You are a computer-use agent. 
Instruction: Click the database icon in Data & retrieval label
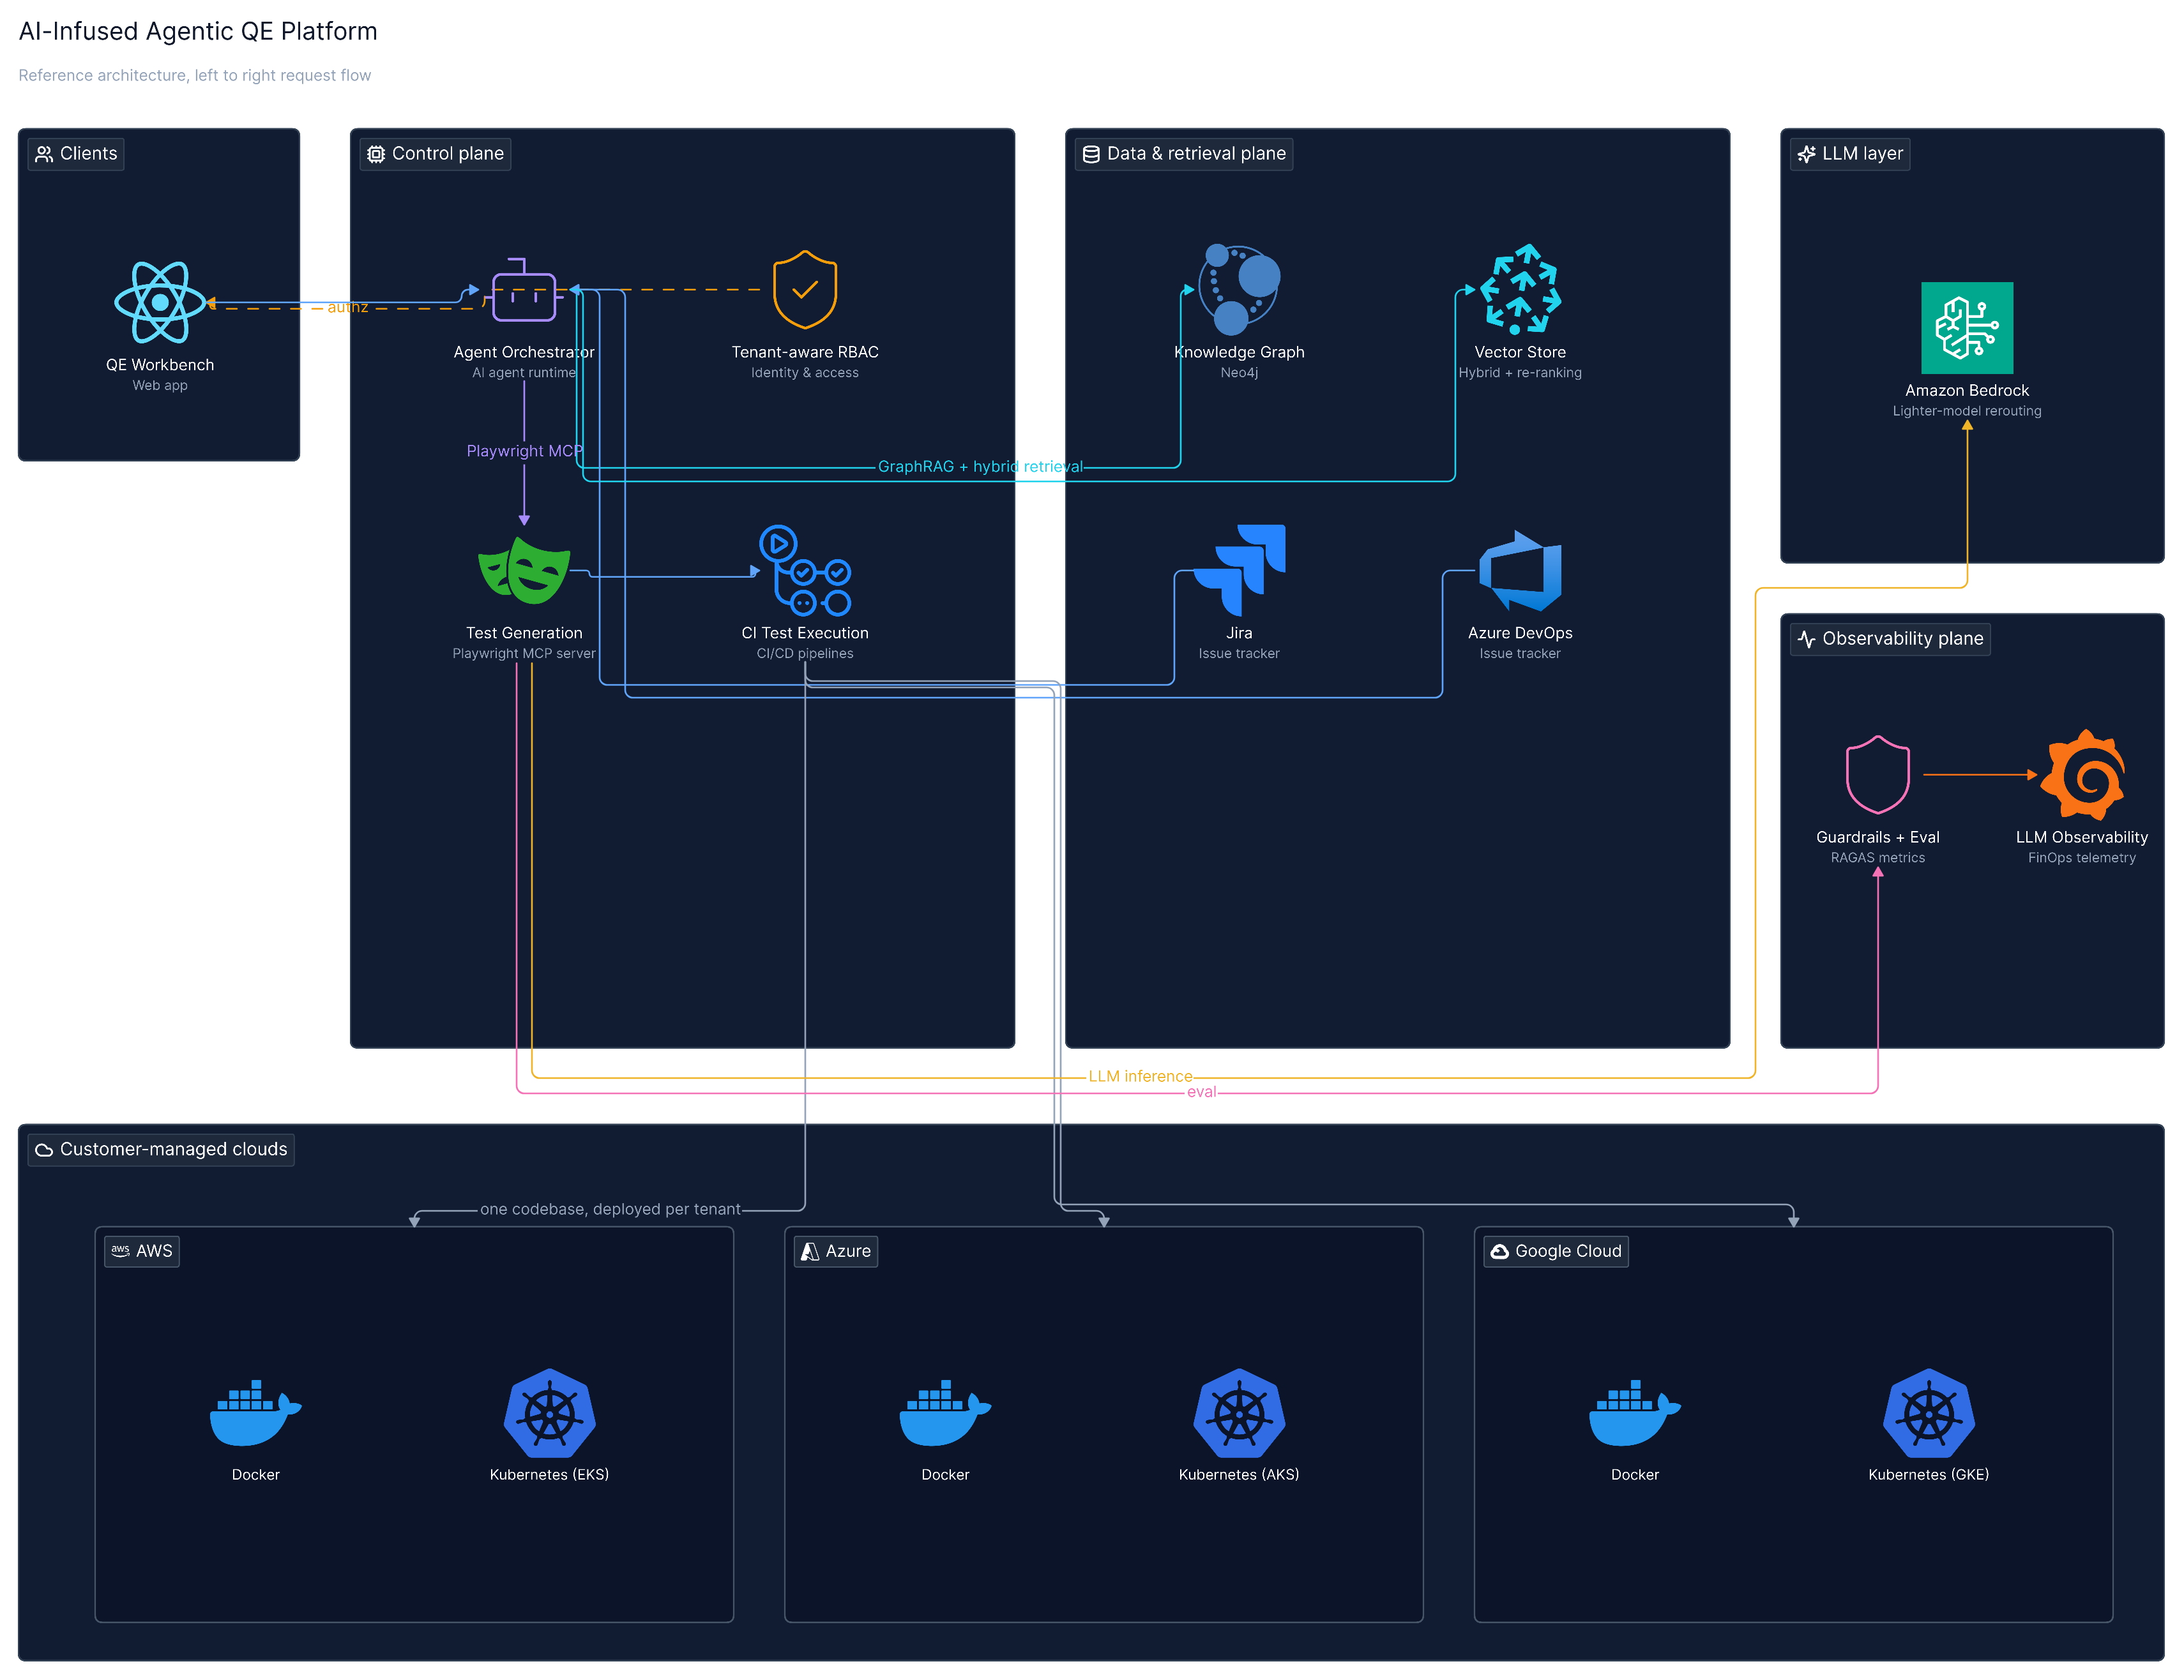pos(1091,154)
